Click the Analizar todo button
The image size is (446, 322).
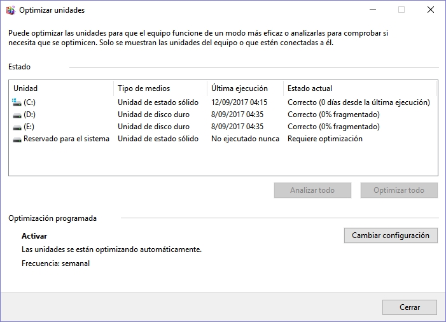(x=312, y=190)
